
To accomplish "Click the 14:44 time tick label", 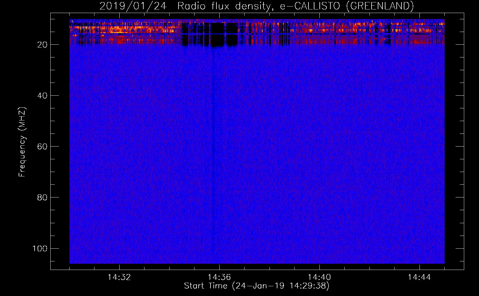I will pos(419,277).
